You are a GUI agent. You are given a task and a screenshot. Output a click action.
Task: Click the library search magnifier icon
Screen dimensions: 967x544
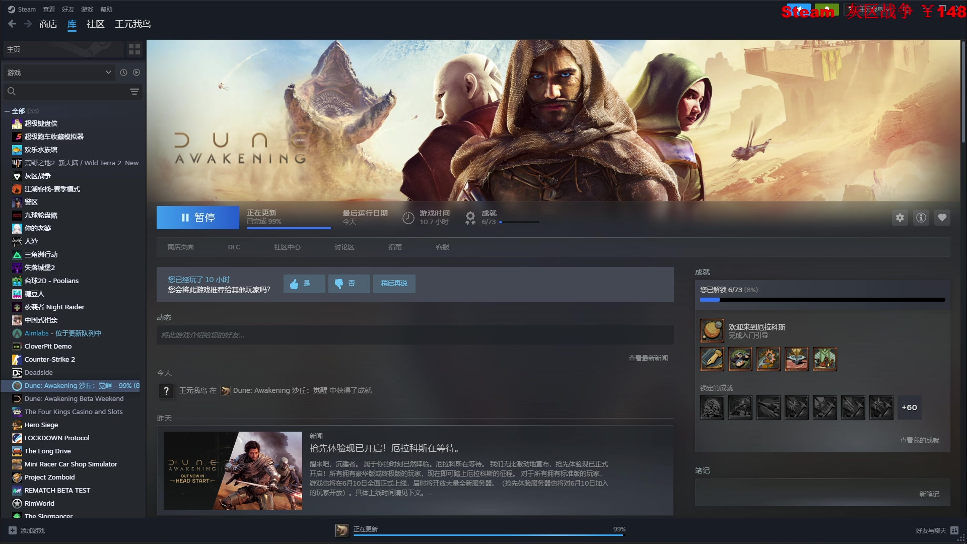[12, 91]
